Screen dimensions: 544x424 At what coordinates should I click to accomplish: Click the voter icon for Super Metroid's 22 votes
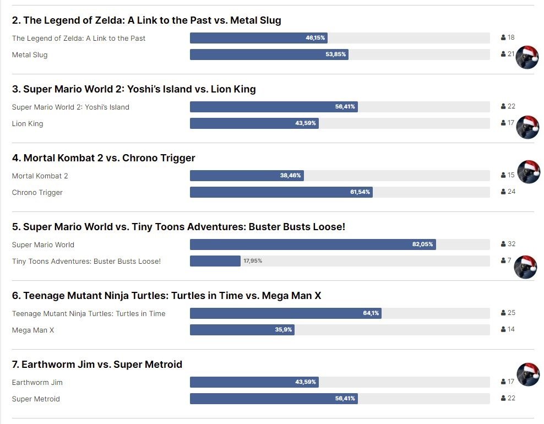pos(503,399)
